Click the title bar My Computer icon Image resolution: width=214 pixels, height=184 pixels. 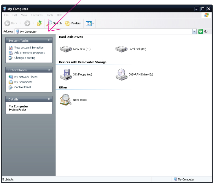[x=5, y=9]
